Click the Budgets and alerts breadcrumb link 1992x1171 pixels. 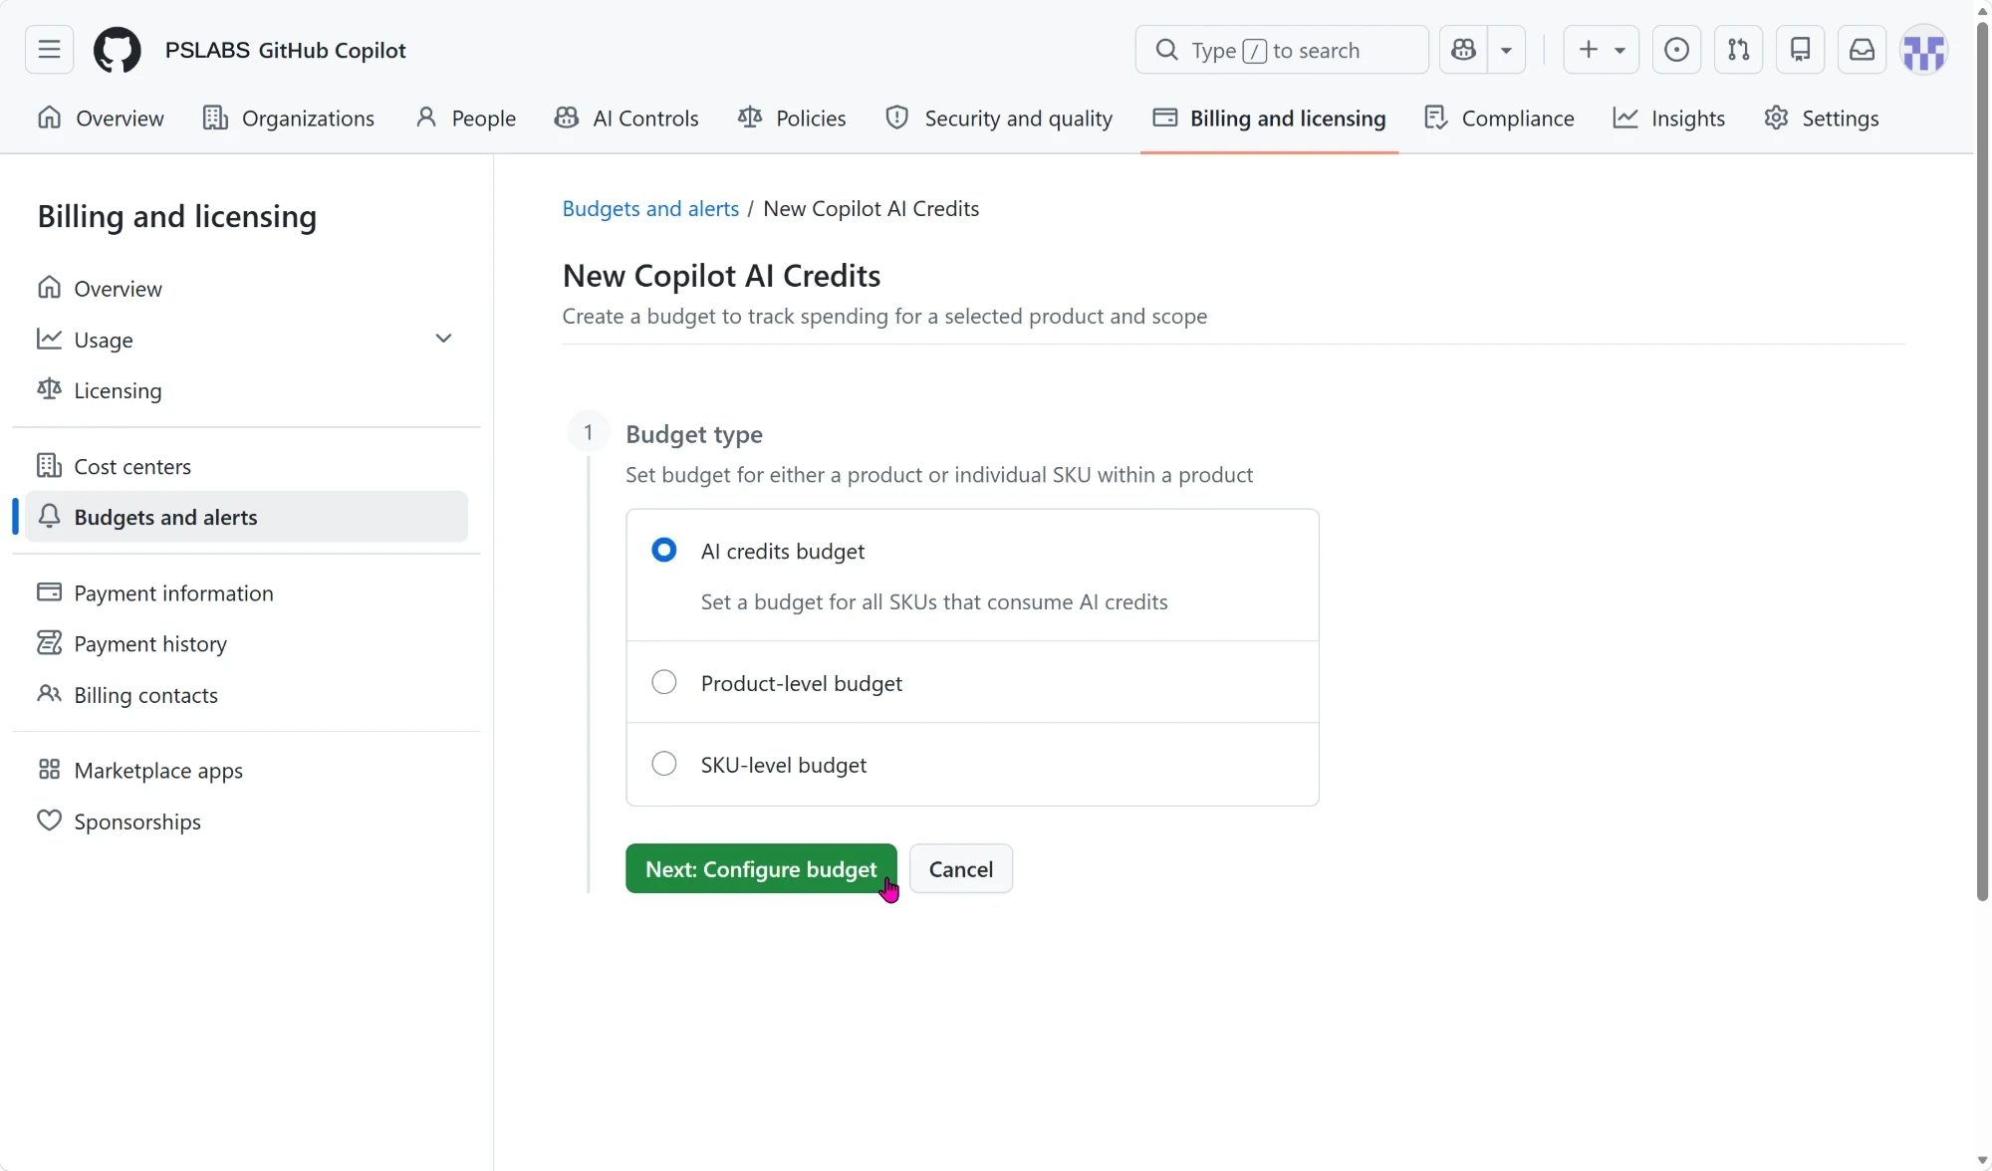(650, 209)
